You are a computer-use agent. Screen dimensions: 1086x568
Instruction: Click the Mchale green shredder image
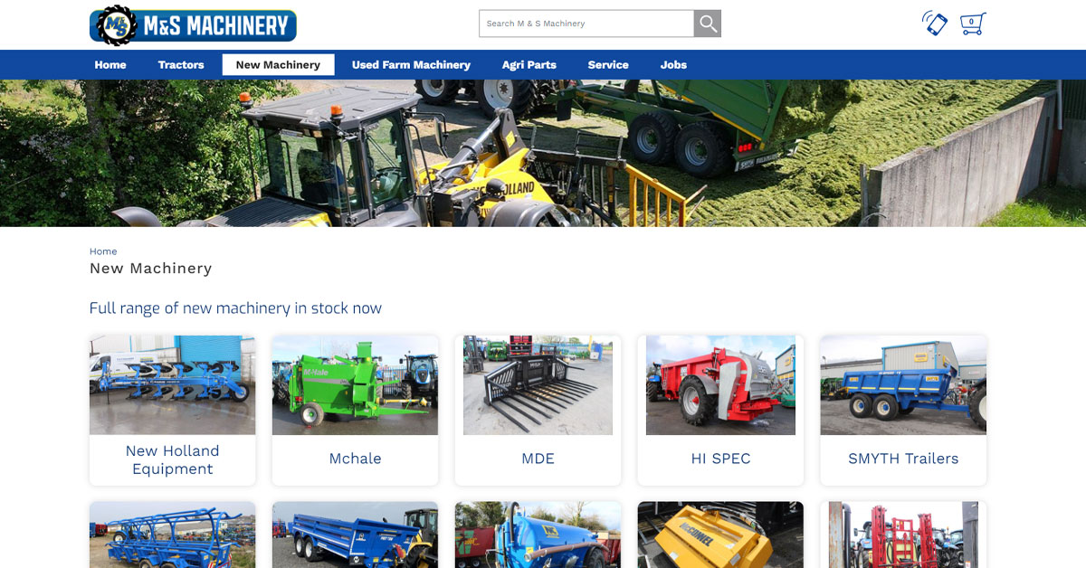point(355,384)
